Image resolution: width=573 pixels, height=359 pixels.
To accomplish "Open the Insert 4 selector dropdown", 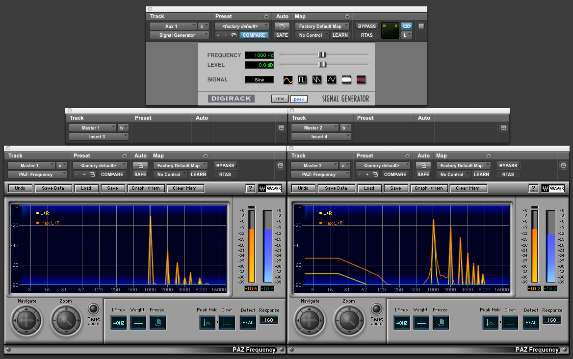I will point(321,137).
